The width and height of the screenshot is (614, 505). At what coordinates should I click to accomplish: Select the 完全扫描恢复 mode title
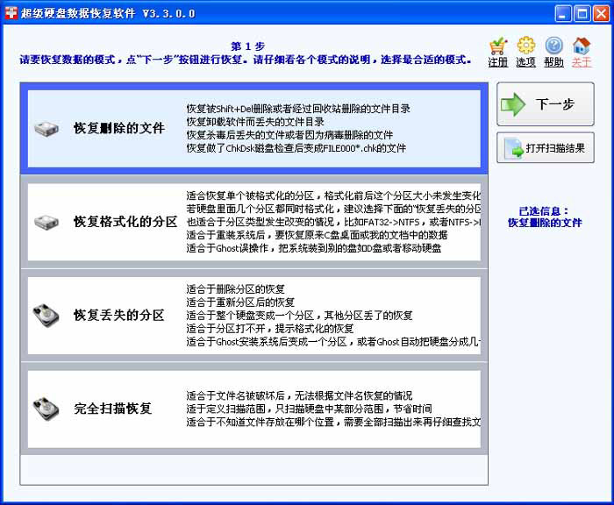(113, 409)
